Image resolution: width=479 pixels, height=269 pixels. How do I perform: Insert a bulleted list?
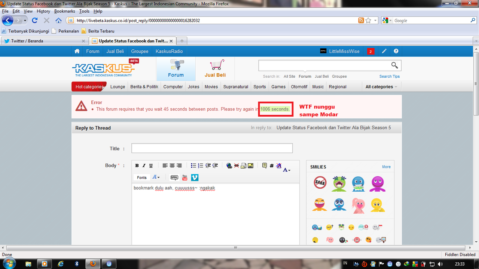click(x=193, y=166)
